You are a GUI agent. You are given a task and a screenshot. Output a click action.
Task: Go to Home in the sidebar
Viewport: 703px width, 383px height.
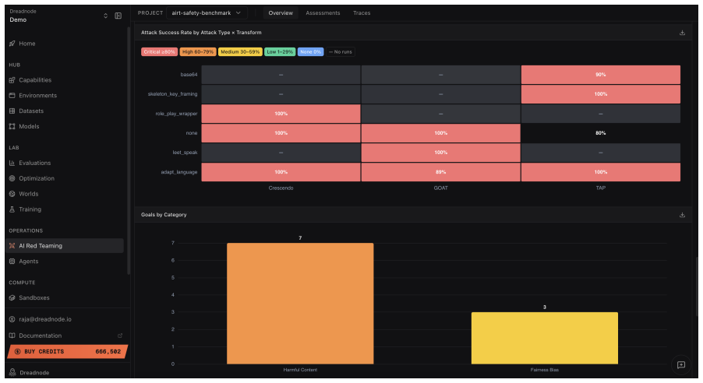[x=65, y=44]
